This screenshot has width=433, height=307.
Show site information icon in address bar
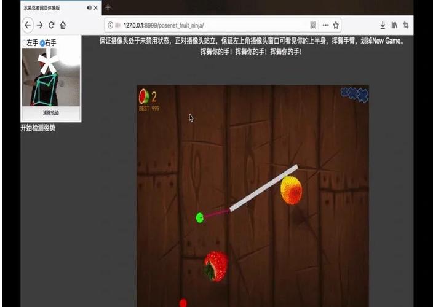click(x=111, y=25)
